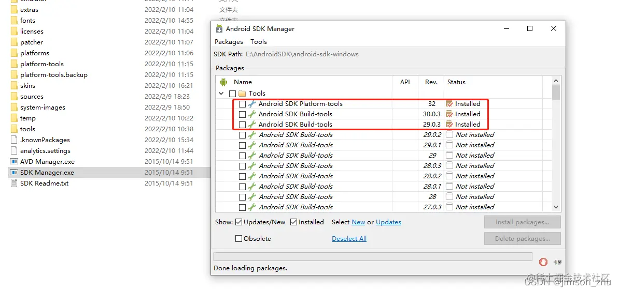619x292 pixels.
Task: Check Android SDK Platform-tools checkbox
Action: pyautogui.click(x=243, y=104)
